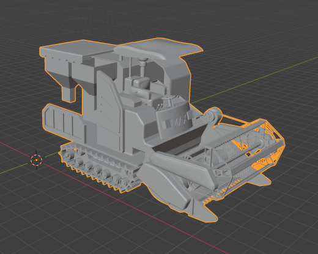Select the steering wheel inside the cab
The width and height of the screenshot is (318, 254).
(168, 99)
